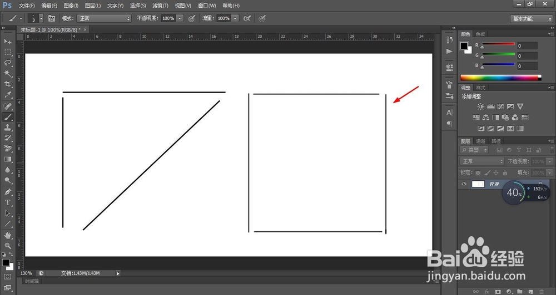The width and height of the screenshot is (556, 295).
Task: Toggle lock transparent pixels
Action: (x=478, y=172)
